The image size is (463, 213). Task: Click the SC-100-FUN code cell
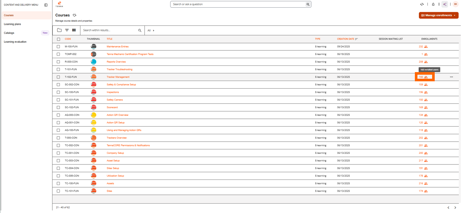72,92
